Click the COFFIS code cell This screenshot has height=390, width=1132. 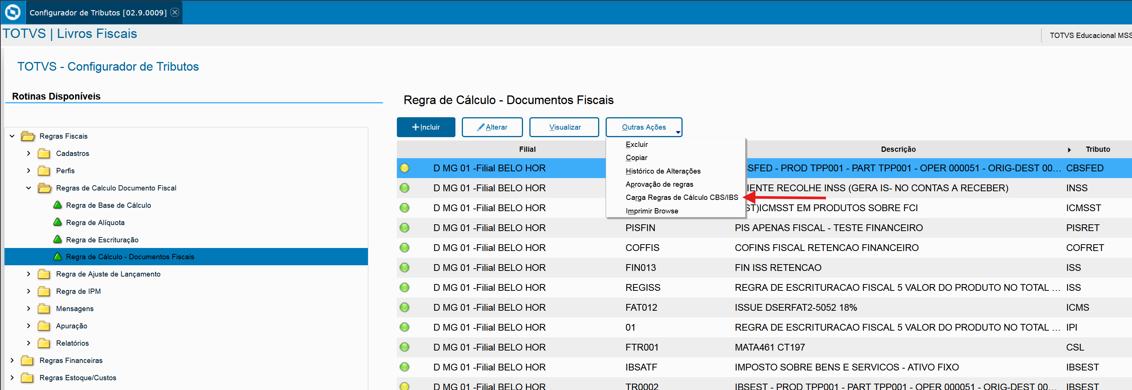pos(642,248)
